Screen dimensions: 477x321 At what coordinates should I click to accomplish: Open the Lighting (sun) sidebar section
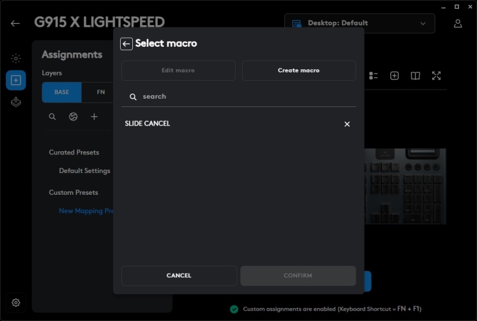click(15, 58)
